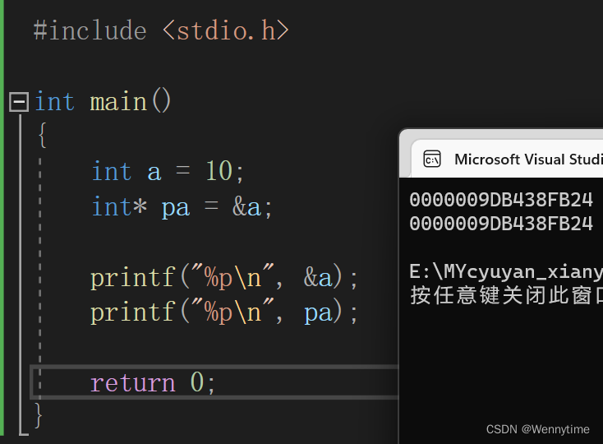The width and height of the screenshot is (603, 444).
Task: Click the printf line printing pa
Action: [224, 312]
